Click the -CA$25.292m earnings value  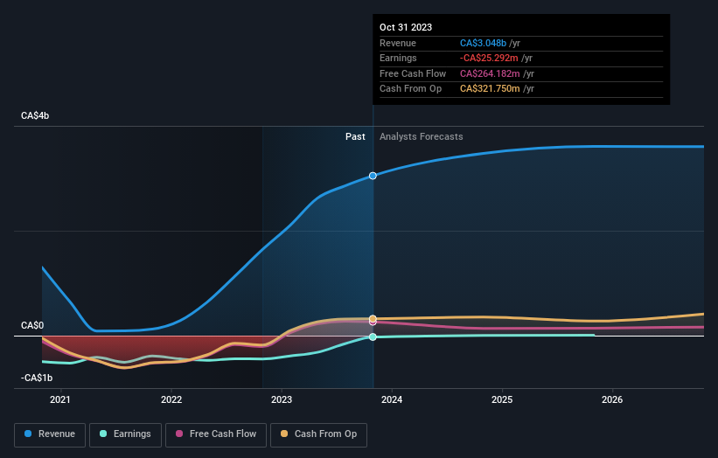pos(489,58)
